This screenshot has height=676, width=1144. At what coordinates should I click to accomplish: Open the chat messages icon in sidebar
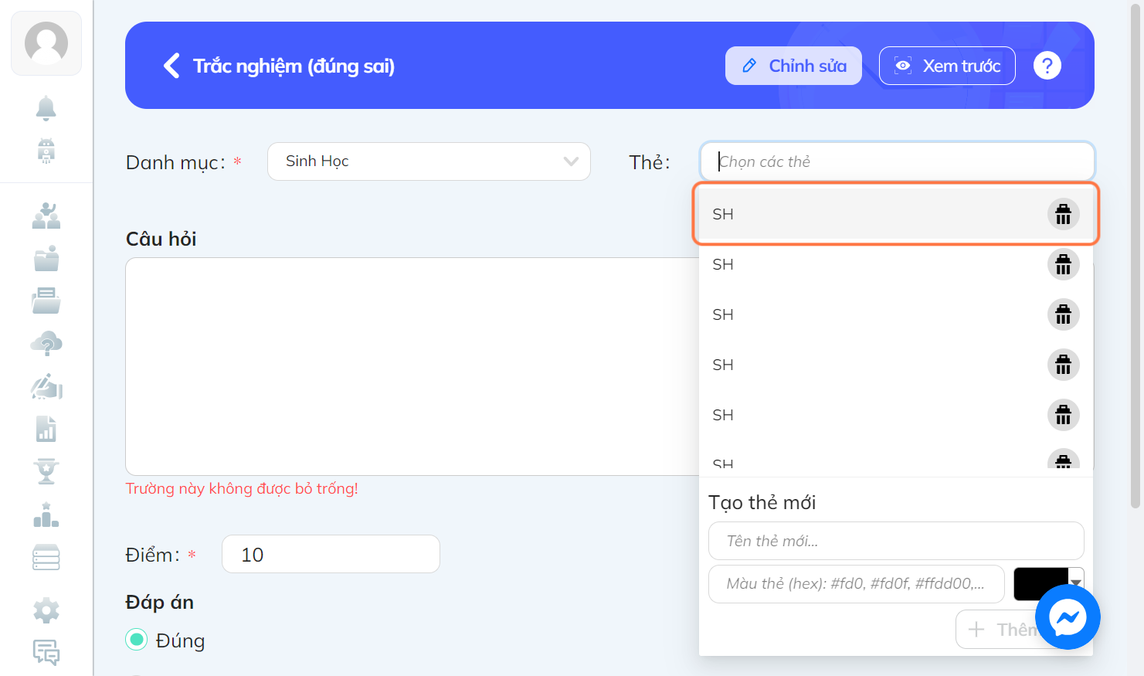46,653
